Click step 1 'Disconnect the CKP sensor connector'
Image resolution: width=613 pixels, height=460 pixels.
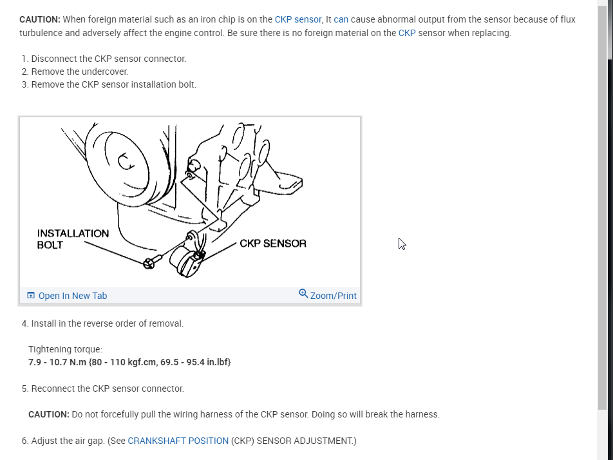[x=108, y=59]
